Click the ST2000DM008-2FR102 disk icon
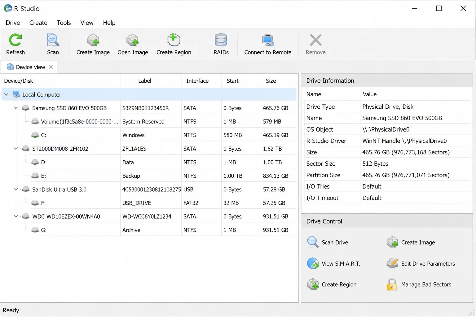Screen dimensions: 476x317 26,149
